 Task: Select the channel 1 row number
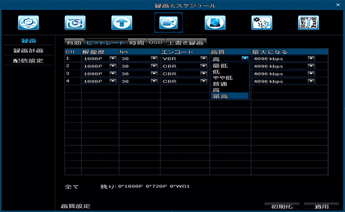pyautogui.click(x=67, y=58)
